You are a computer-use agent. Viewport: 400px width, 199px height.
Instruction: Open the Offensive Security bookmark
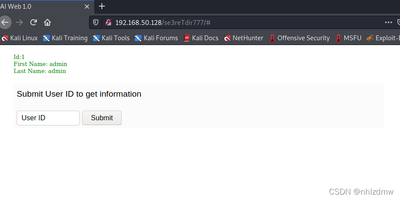tap(299, 38)
